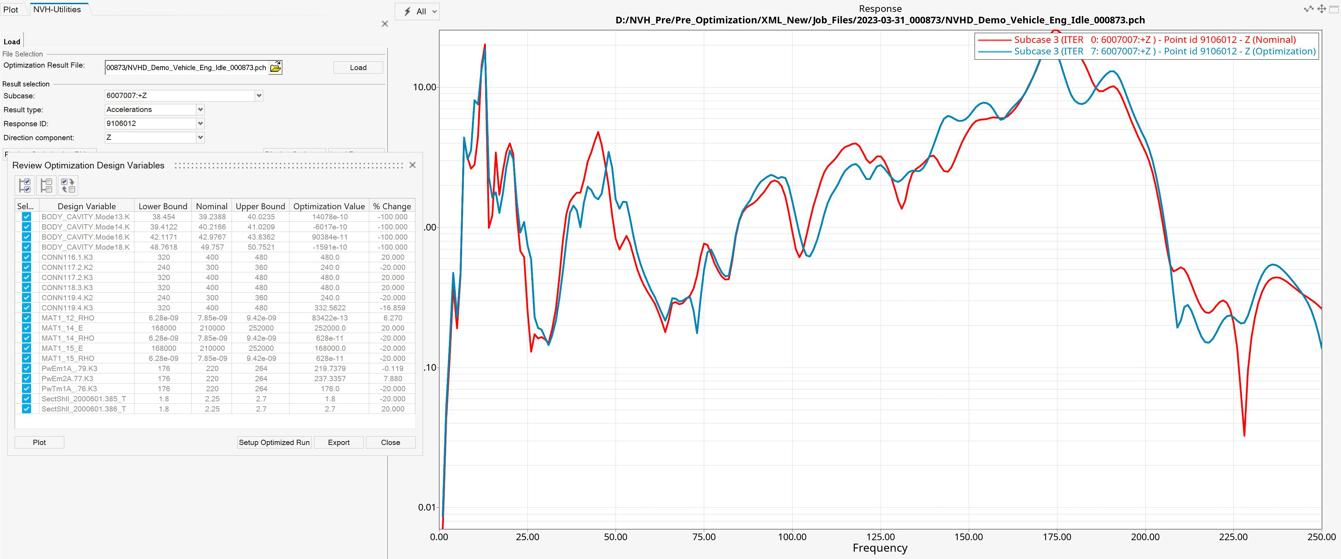Click the curve points icon above plot
The image size is (1341, 559).
pos(1308,9)
